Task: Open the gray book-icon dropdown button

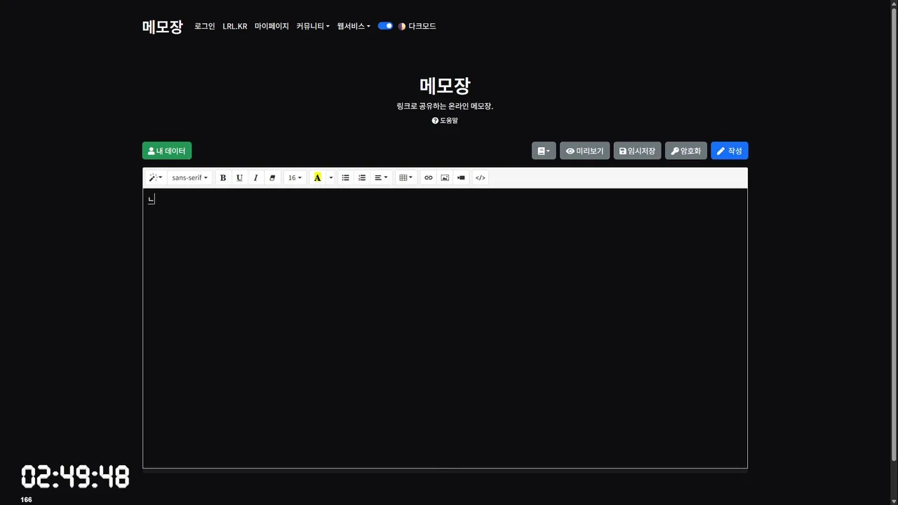Action: (x=544, y=151)
